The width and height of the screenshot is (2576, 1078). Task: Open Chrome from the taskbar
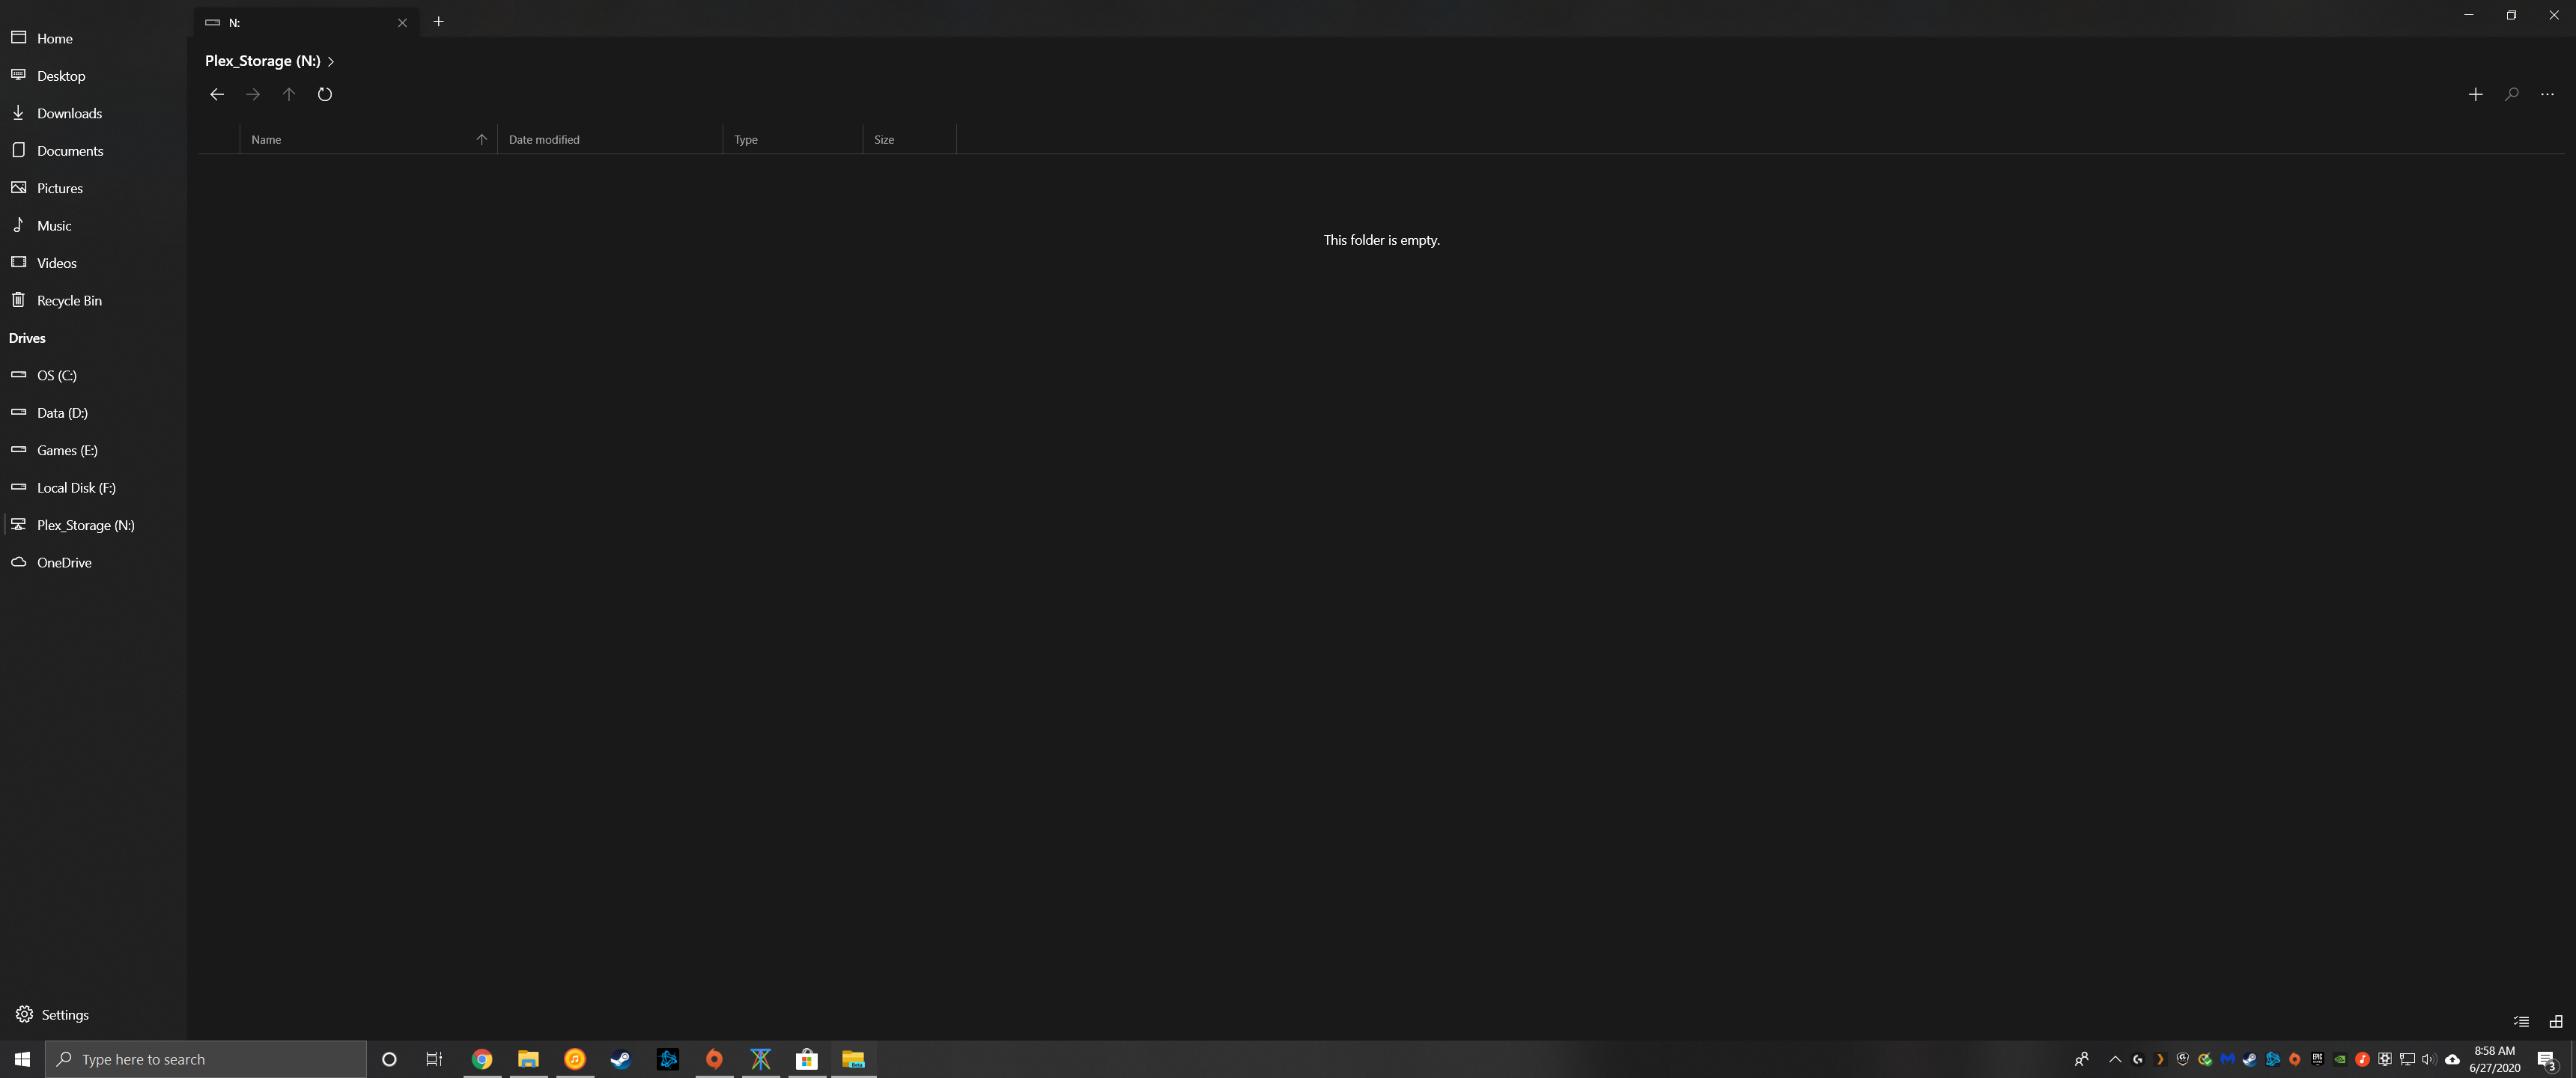coord(482,1059)
